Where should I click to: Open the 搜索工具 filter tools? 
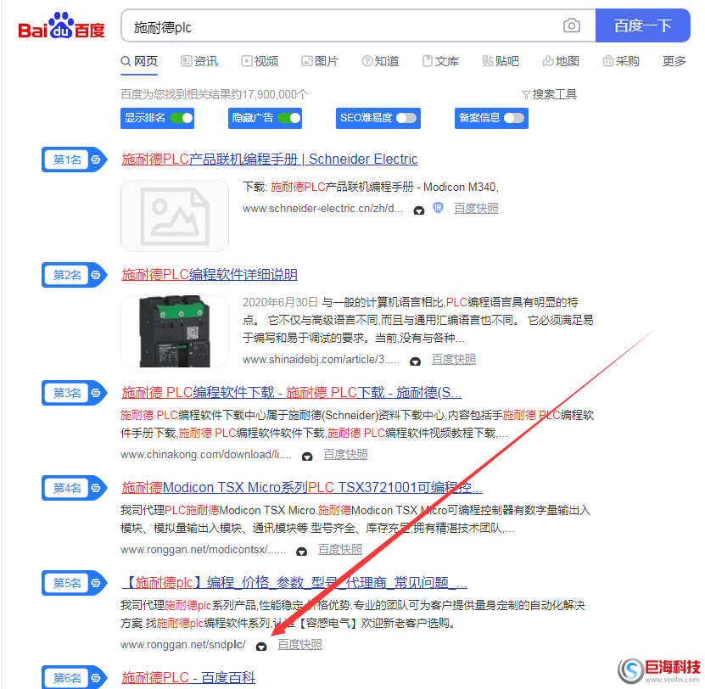[x=549, y=94]
